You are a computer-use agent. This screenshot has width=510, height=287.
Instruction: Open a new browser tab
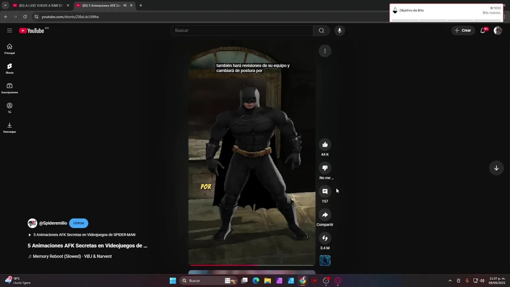click(141, 6)
